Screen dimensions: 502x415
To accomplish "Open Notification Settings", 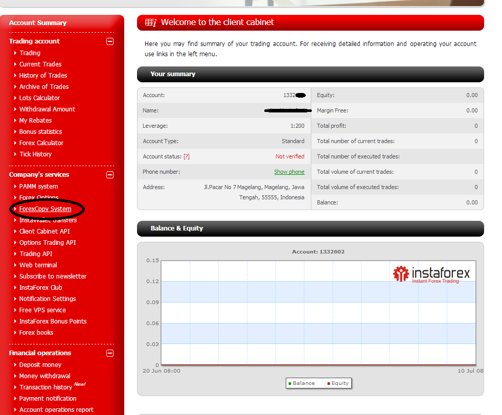I will (48, 298).
